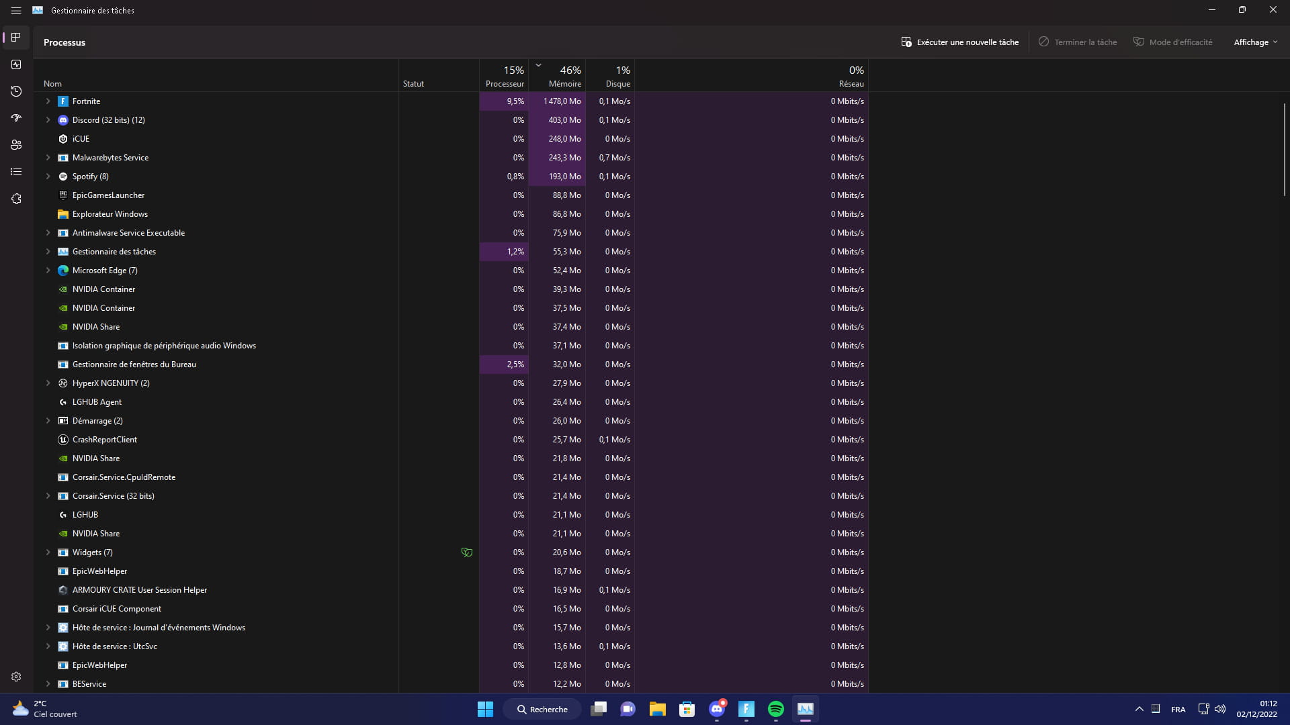Select ARMOURY CRATE User Session Helper row
Screen dimensions: 1290x725
coord(451,590)
